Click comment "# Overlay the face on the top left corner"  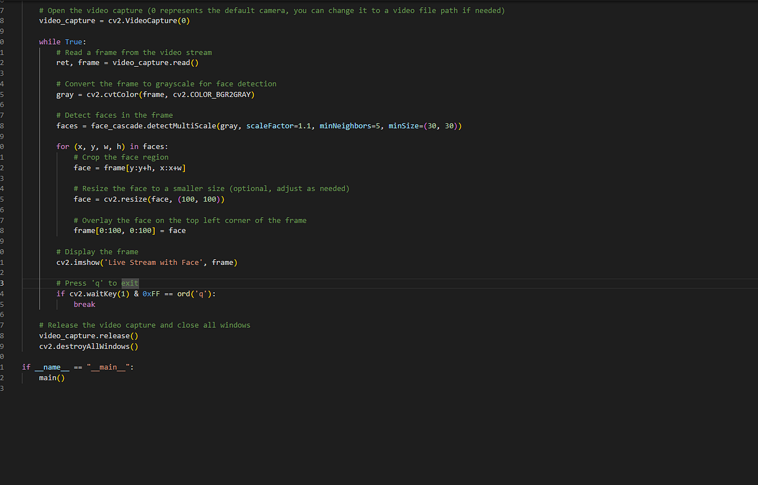[x=169, y=220]
